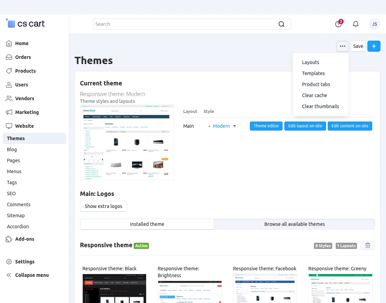This screenshot has width=386, height=303.
Task: Click the Style column header
Action: coord(209,112)
